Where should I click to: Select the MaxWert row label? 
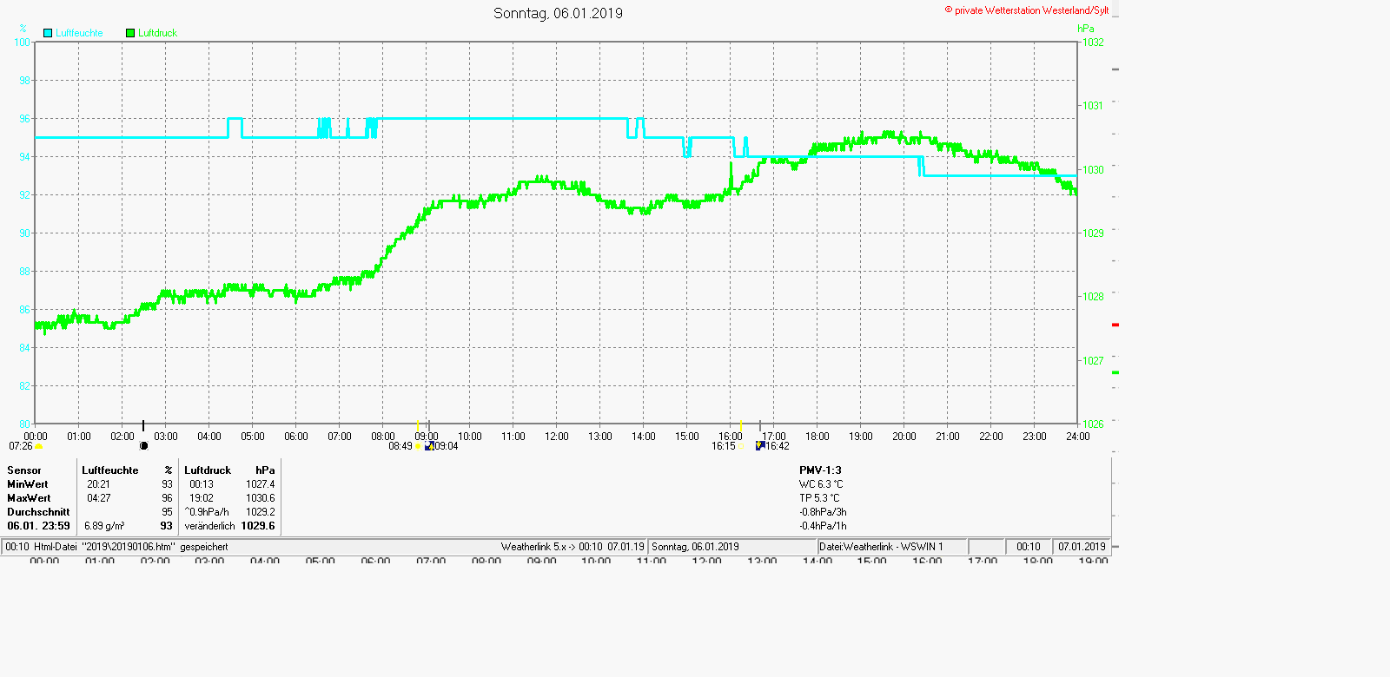pos(29,498)
